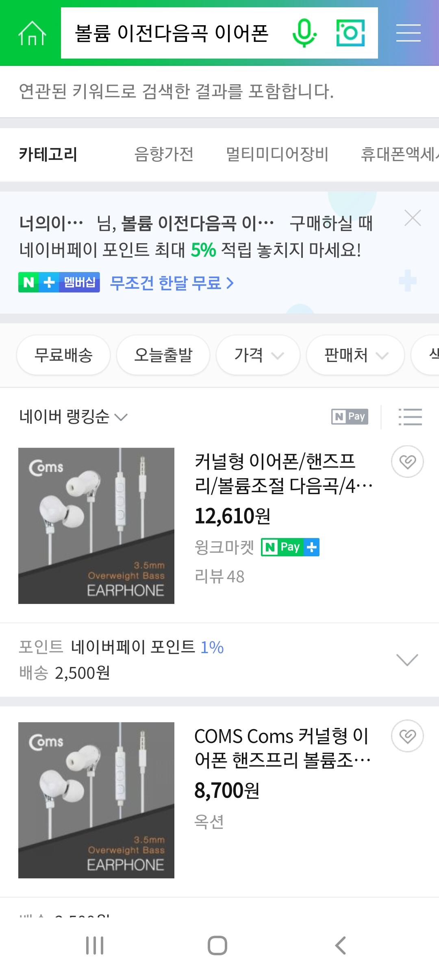Open the 가격 filter dropdown
The height and width of the screenshot is (976, 439).
[x=258, y=355]
